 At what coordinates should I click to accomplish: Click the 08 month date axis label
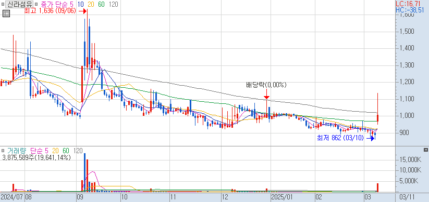(29, 197)
